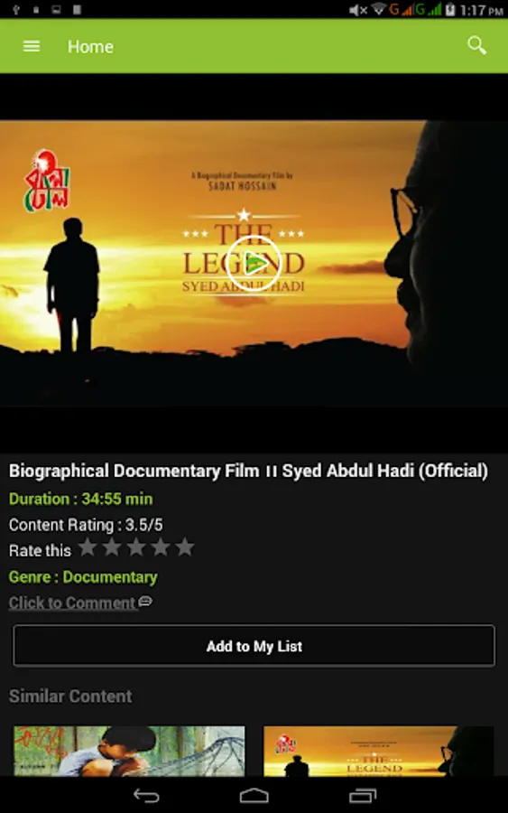
Task: Open The Legend similar content thumbnail
Action: click(379, 751)
